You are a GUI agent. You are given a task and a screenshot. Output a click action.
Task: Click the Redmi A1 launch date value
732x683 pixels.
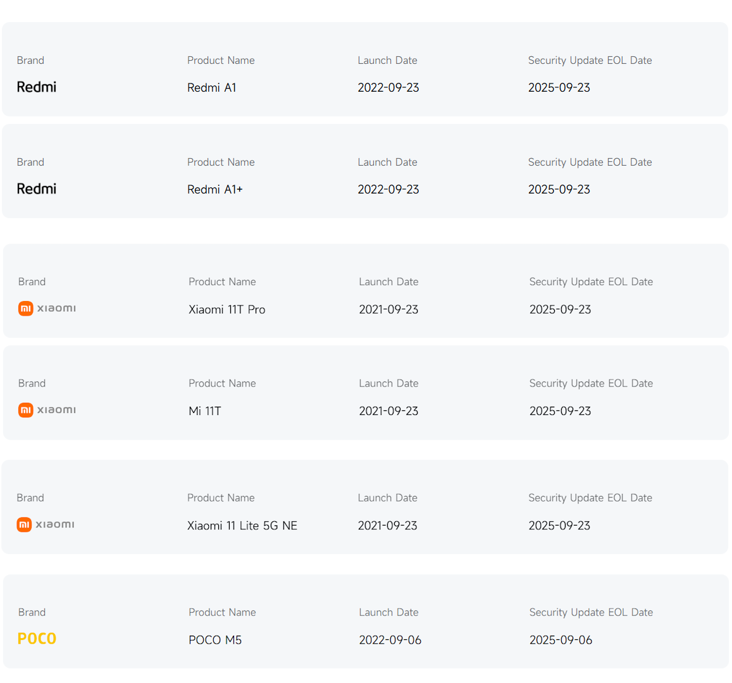388,88
